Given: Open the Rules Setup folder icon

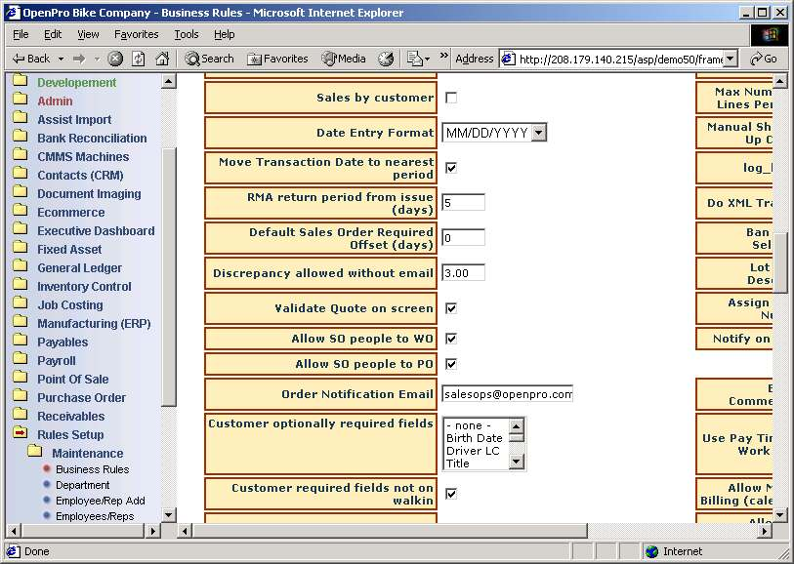Looking at the screenshot, I should coord(21,434).
